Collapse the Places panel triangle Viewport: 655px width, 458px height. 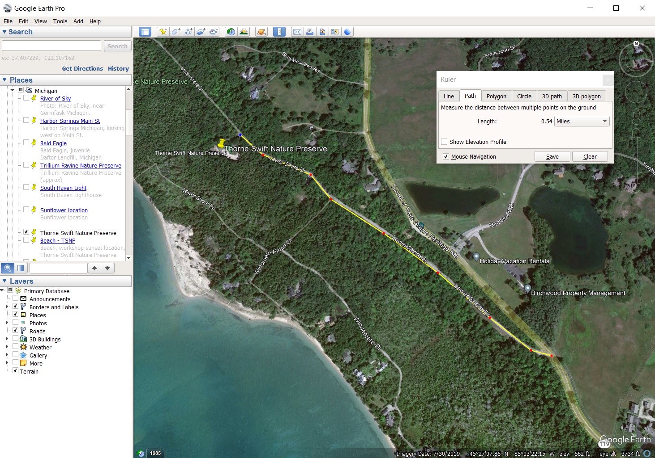[4, 80]
